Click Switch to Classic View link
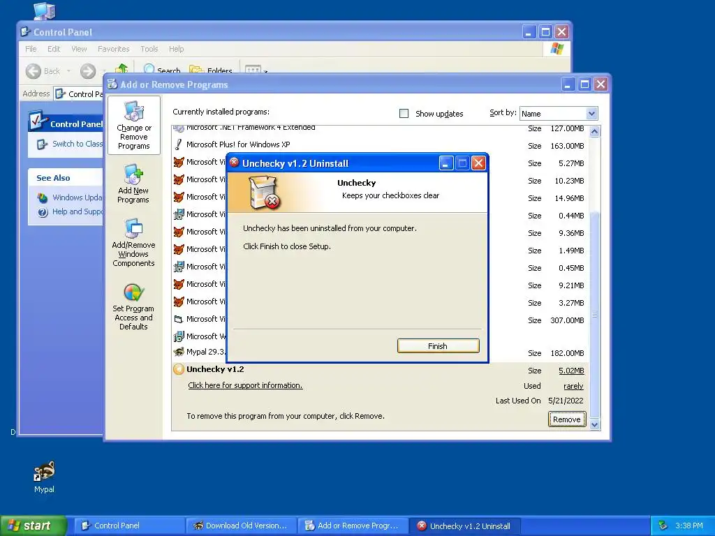Image resolution: width=715 pixels, height=536 pixels. pyautogui.click(x=77, y=144)
